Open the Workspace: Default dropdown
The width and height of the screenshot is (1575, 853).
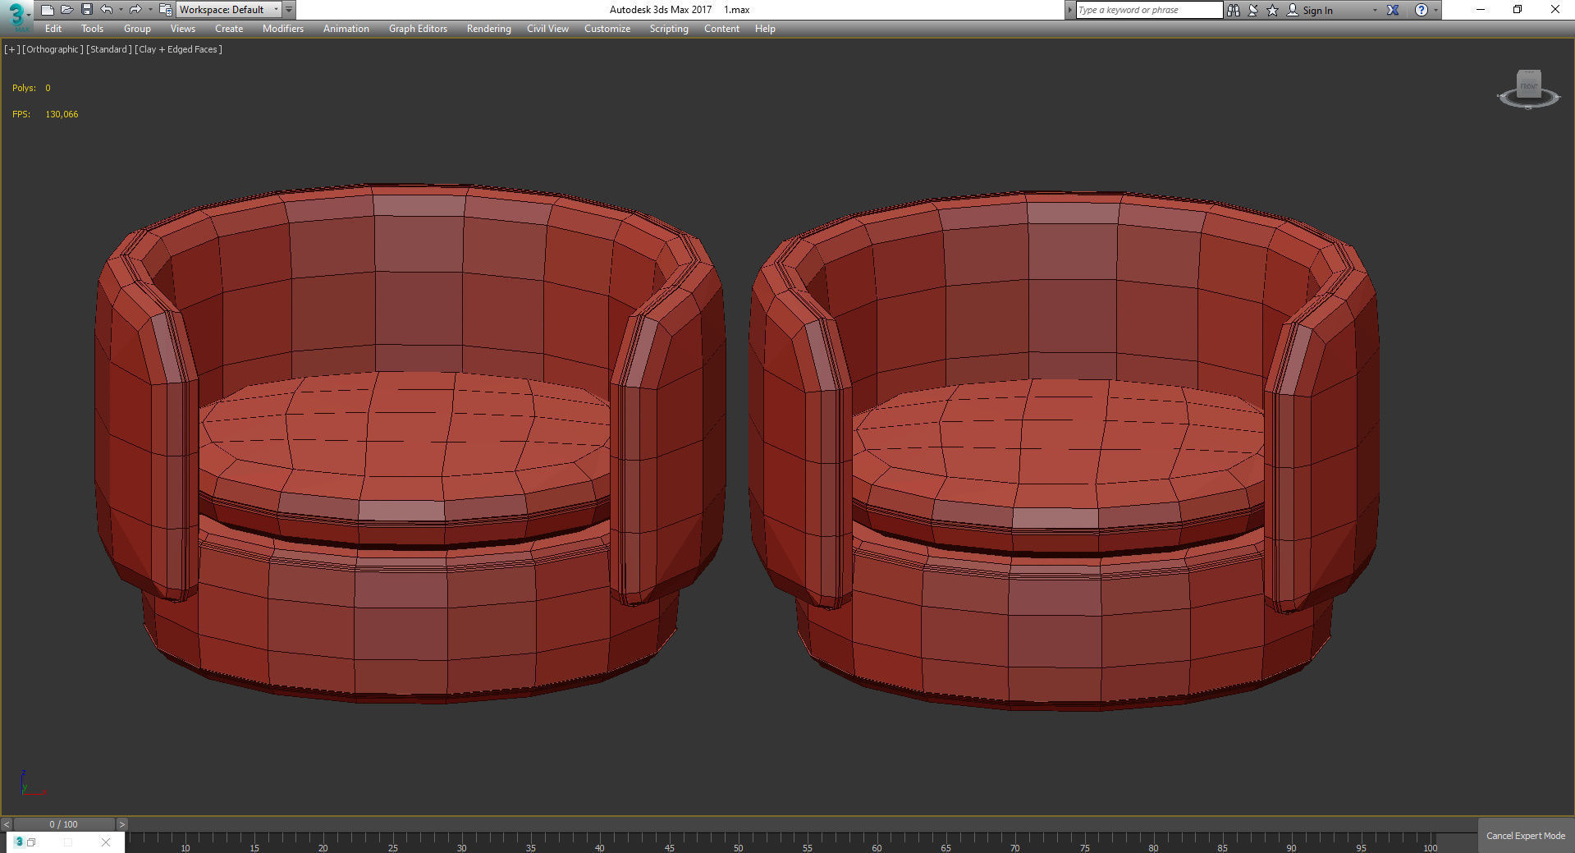click(x=229, y=10)
